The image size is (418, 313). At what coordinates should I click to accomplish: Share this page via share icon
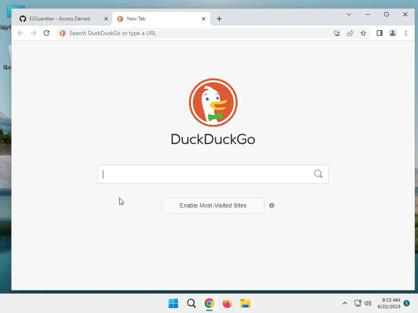click(x=350, y=33)
